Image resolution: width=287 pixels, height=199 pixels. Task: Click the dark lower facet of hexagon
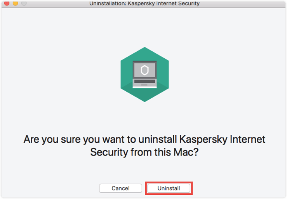144,95
